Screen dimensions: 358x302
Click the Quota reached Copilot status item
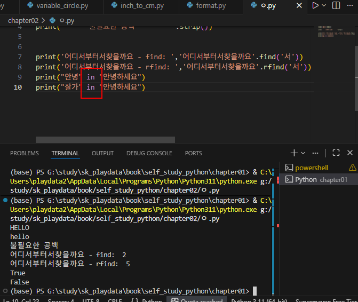[197, 300]
